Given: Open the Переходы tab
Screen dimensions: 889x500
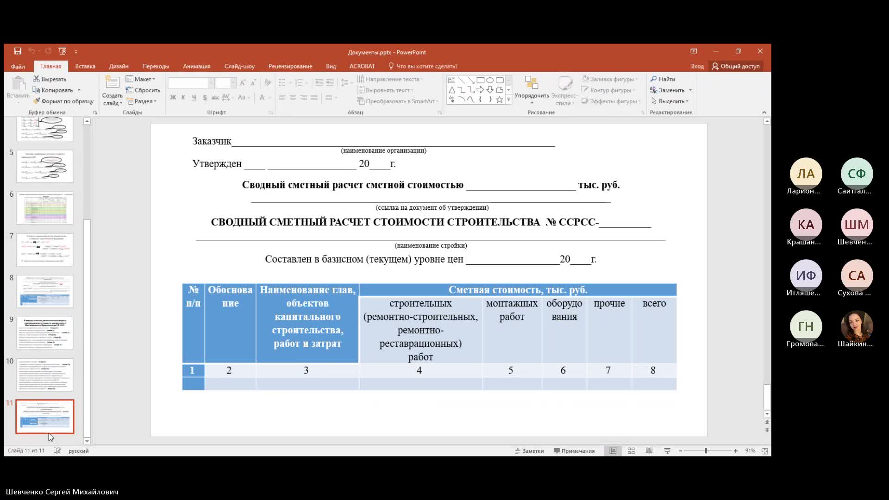Looking at the screenshot, I should (156, 66).
